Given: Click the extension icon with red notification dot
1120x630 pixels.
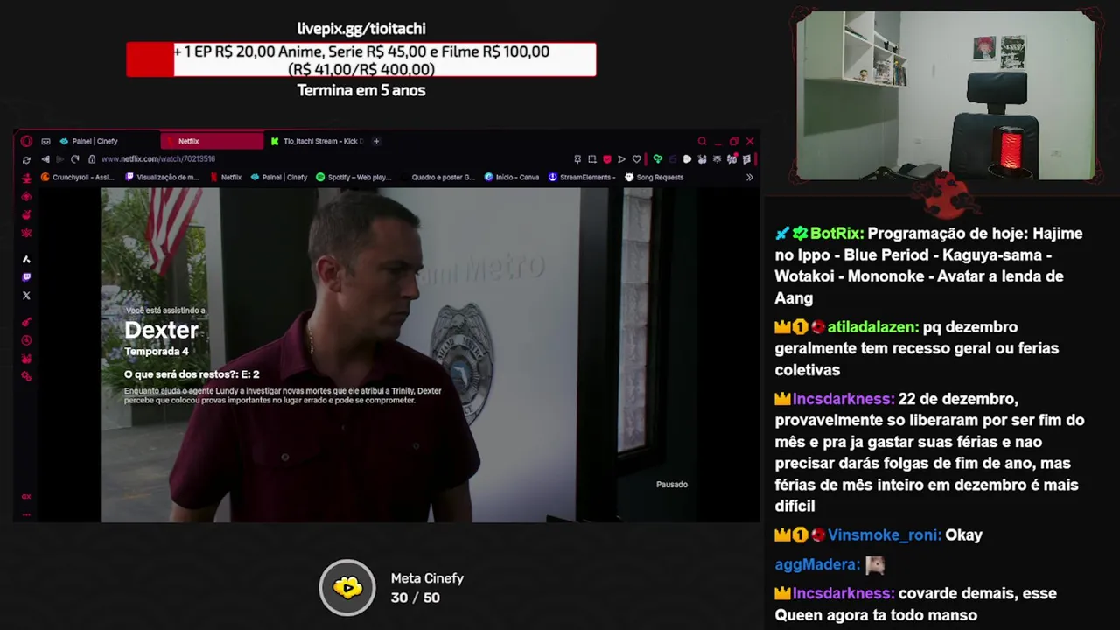Looking at the screenshot, I should (731, 159).
